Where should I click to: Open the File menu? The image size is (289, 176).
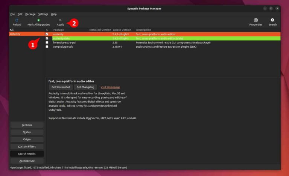12,14
